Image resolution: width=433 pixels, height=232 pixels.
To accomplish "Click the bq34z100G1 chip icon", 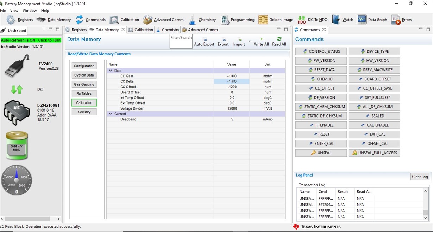I will 17,112.
